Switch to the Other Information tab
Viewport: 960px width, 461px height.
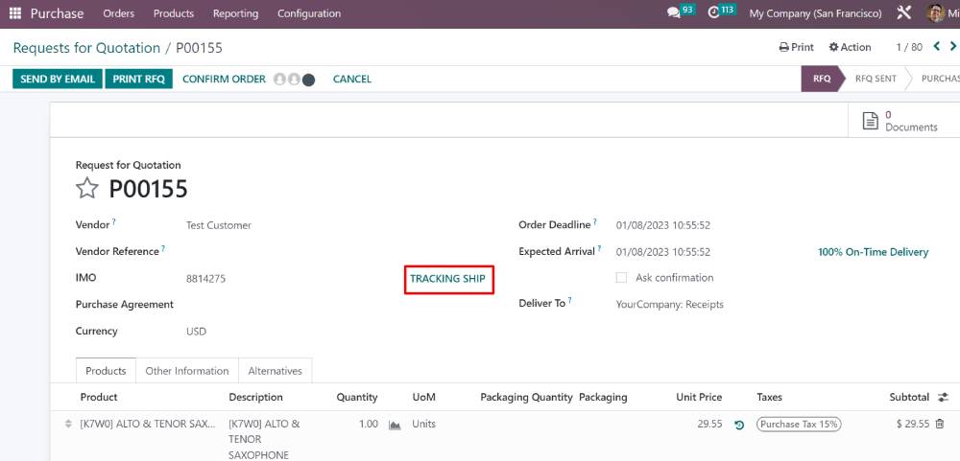187,371
